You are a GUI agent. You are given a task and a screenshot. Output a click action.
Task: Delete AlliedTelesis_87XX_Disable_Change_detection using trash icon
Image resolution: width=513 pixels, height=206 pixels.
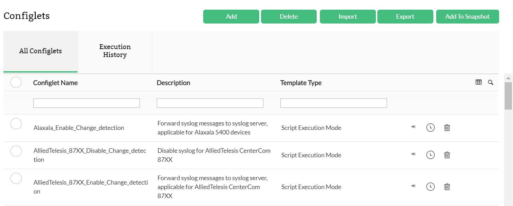(x=447, y=155)
